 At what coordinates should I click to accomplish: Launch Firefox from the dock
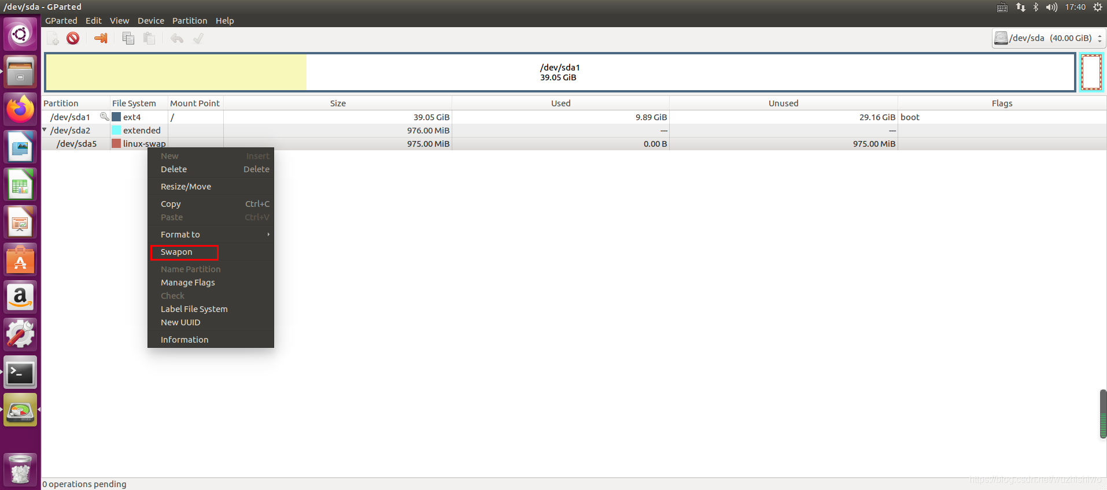click(20, 109)
